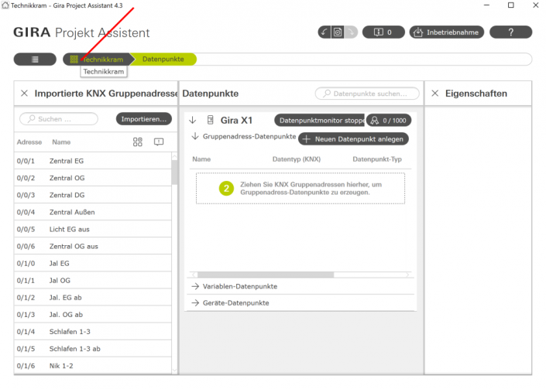Select the Datenpunkte breadcrumb
The image size is (546, 389).
click(163, 59)
